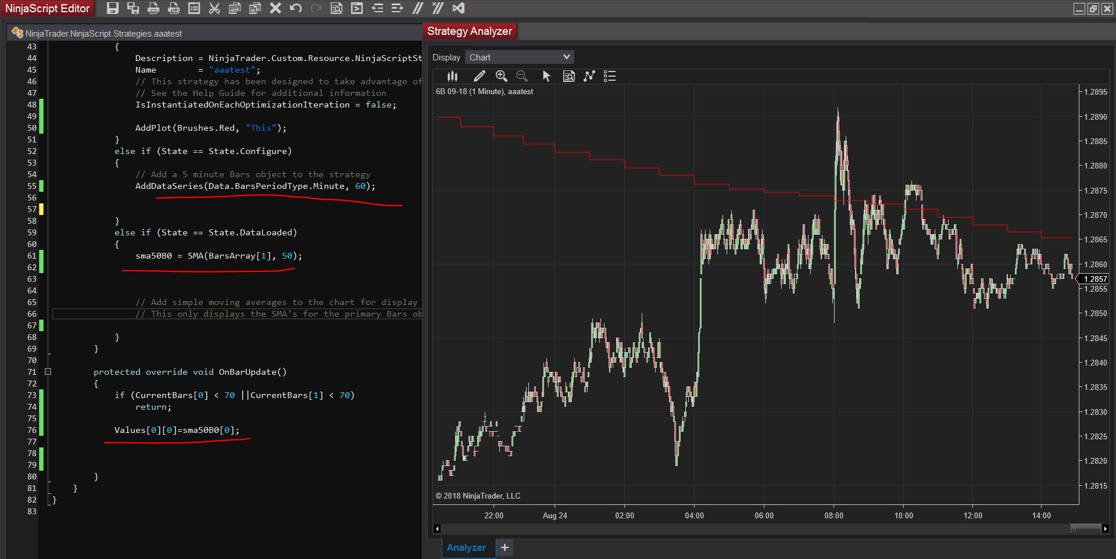Cut selected code with the scissors icon

click(x=214, y=8)
